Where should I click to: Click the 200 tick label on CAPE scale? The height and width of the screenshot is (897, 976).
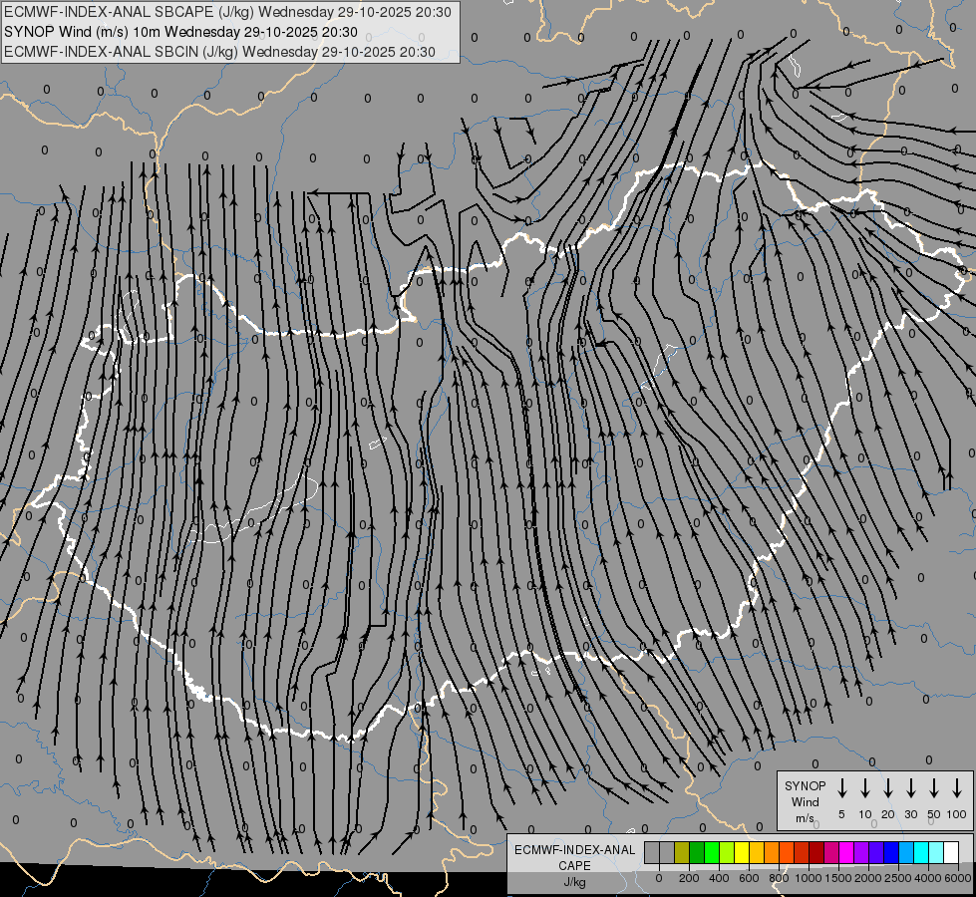(689, 878)
